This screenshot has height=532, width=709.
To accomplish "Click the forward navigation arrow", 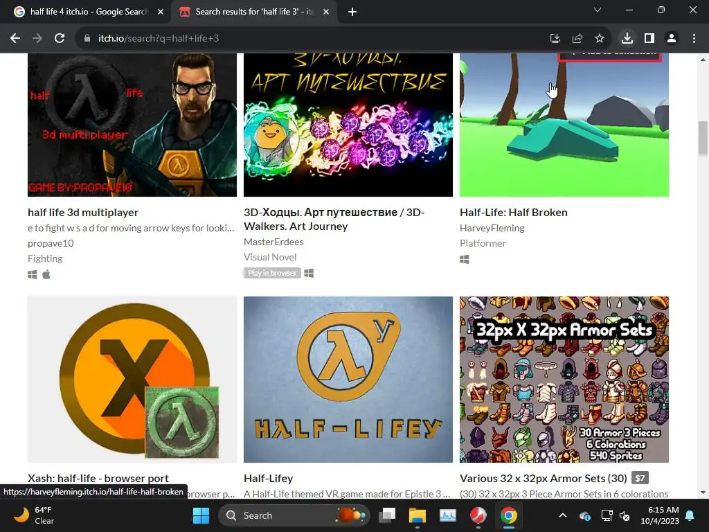I will (37, 39).
